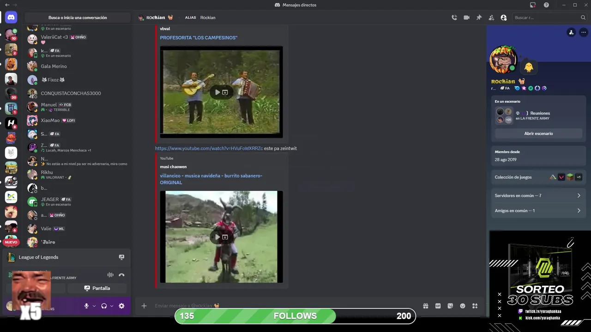Open DM with Gala Merino
Viewport: 591px width, 332px height.
pyautogui.click(x=78, y=66)
